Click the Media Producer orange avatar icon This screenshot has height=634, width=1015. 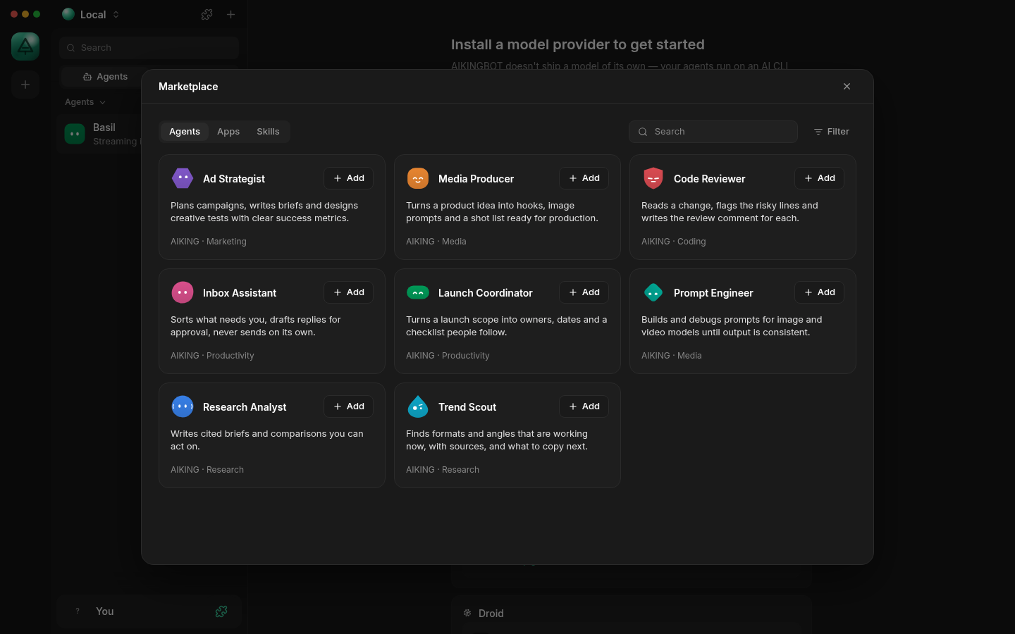(x=418, y=178)
